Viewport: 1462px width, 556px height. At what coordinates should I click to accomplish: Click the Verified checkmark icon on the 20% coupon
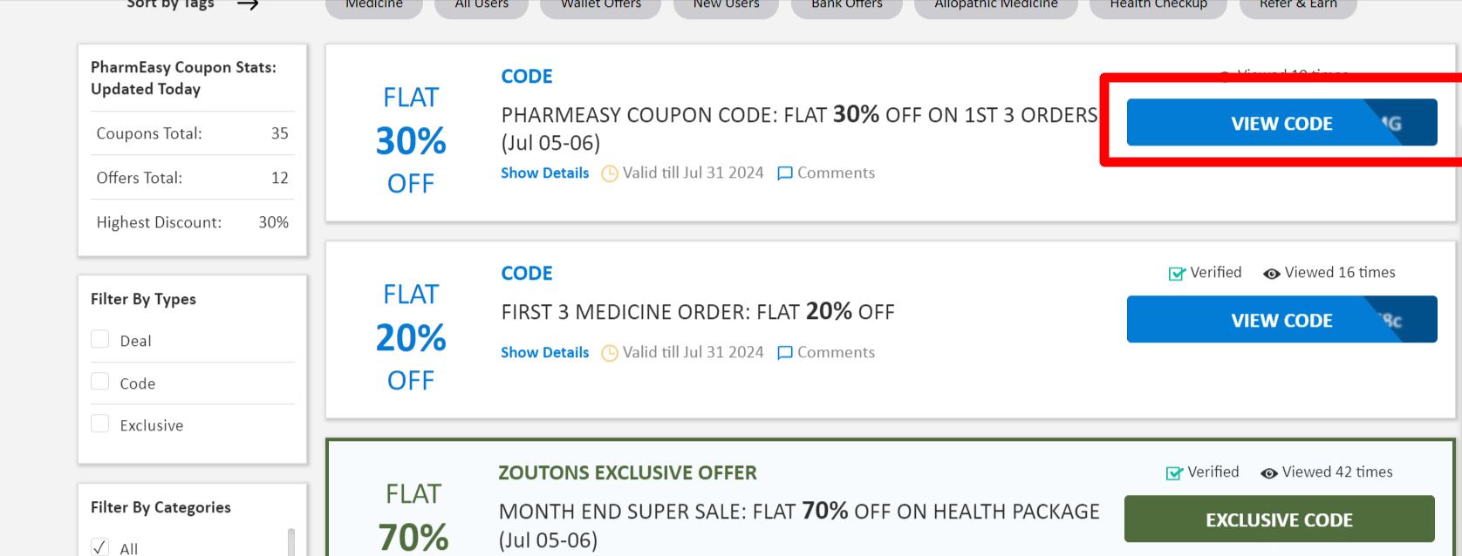(x=1177, y=274)
